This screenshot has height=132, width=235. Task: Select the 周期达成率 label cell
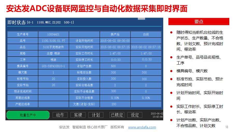(23, 98)
